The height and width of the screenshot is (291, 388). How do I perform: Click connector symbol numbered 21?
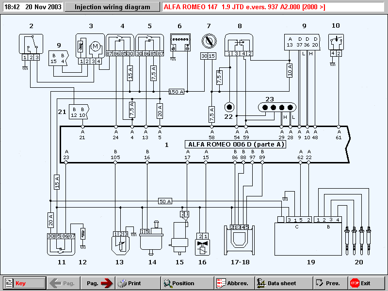79,112
